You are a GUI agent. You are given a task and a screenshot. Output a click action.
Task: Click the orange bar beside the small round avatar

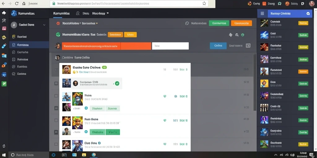106,46
